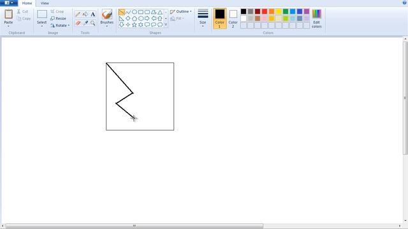Select the Pencil tool
The height and width of the screenshot is (229, 408).
point(78,14)
